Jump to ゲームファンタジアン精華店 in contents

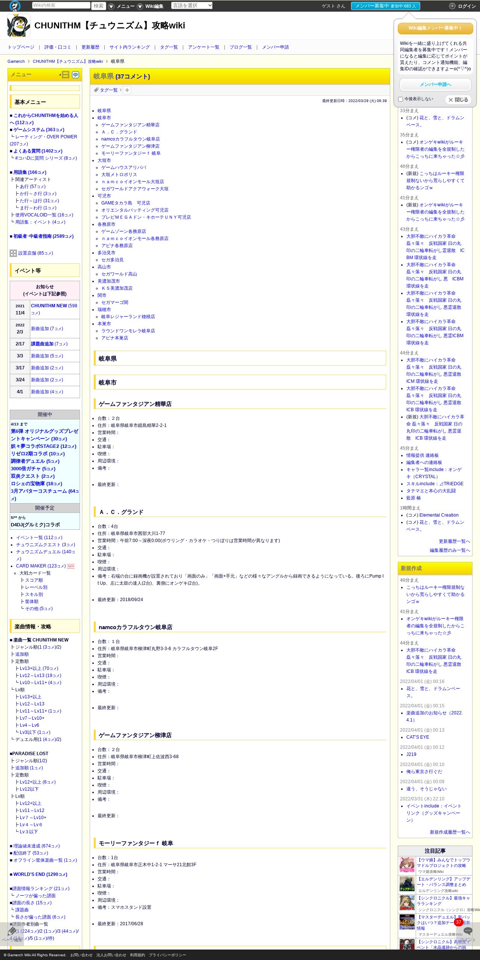coord(130,125)
